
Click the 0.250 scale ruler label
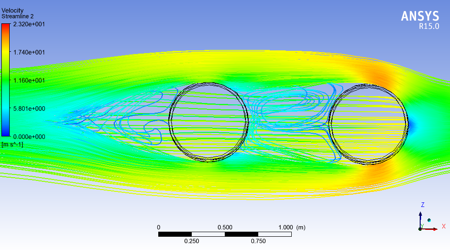[191, 241]
